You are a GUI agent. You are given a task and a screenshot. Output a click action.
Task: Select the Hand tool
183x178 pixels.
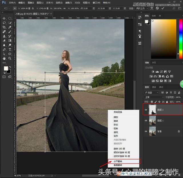pyautogui.click(x=4, y=58)
